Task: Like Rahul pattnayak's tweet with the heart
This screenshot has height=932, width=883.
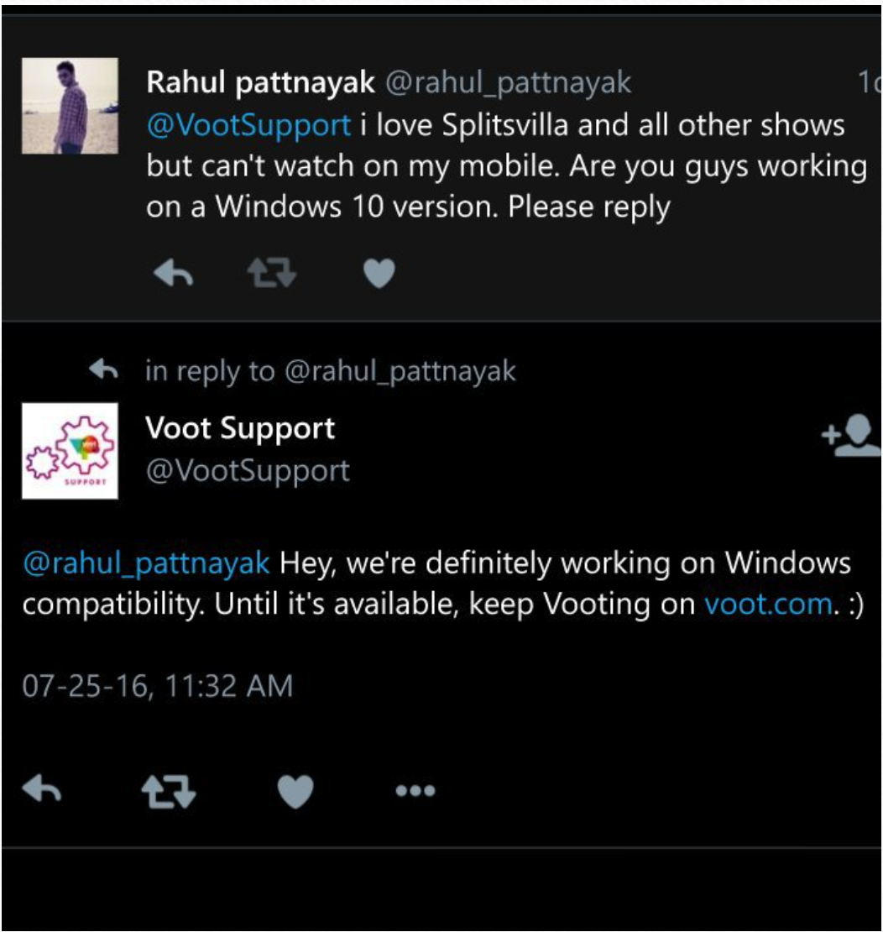Action: pos(379,274)
